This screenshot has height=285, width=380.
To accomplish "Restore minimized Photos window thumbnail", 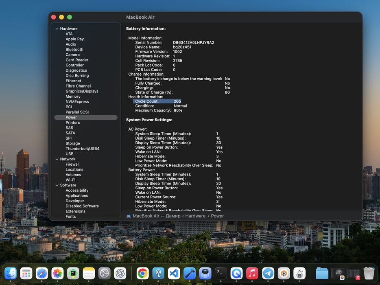I will 338,274.
